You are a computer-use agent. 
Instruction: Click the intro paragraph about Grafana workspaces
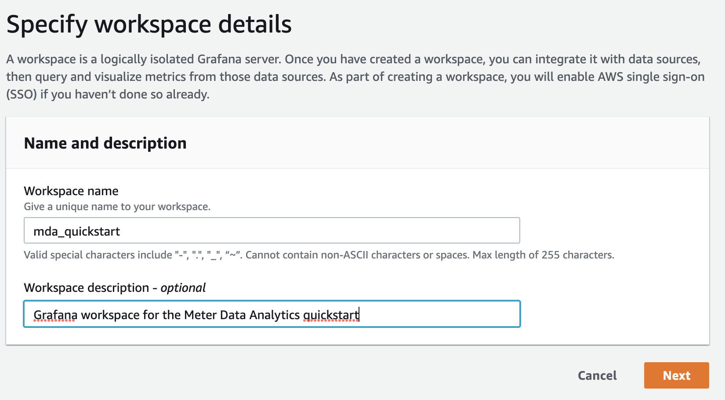coord(355,76)
